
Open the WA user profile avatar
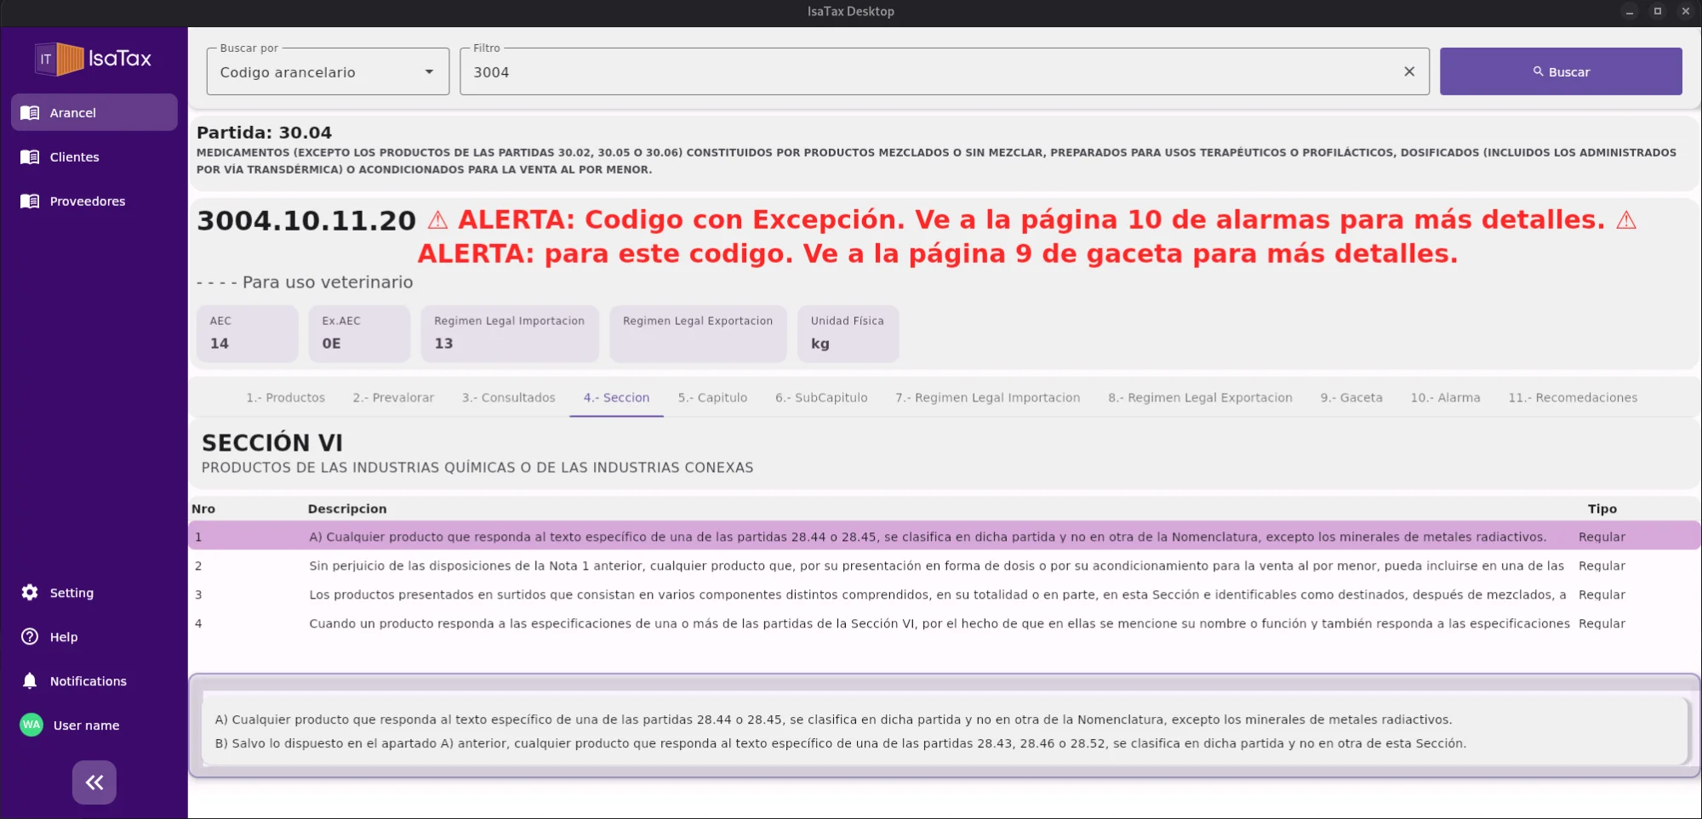click(x=30, y=725)
